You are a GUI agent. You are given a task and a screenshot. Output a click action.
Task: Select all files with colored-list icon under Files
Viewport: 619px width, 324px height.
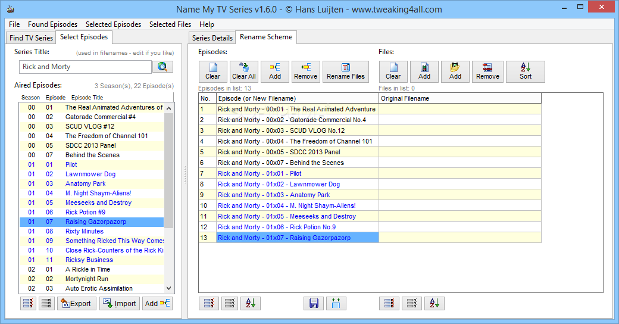pos(389,304)
